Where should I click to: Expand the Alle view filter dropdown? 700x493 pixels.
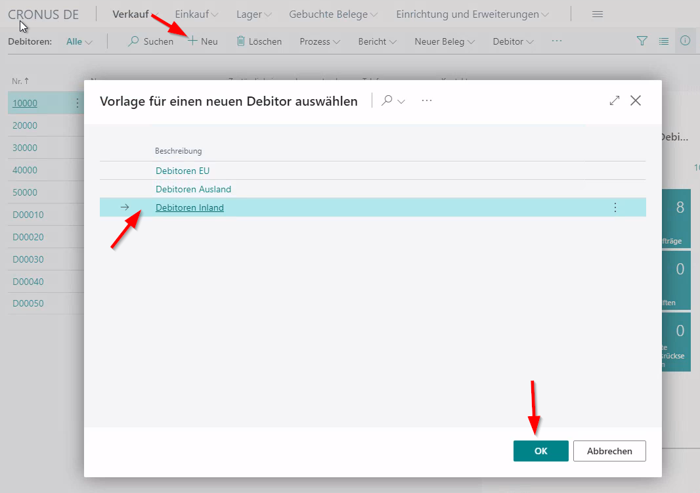click(79, 41)
